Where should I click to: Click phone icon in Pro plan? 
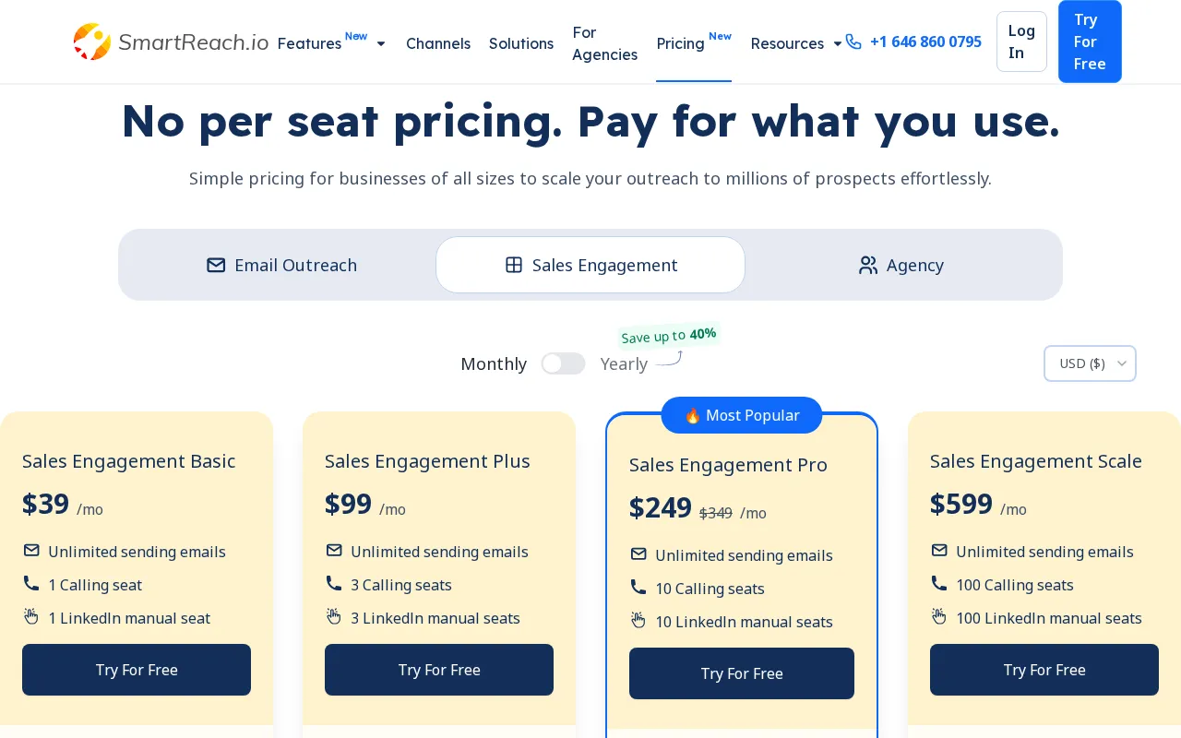click(638, 587)
